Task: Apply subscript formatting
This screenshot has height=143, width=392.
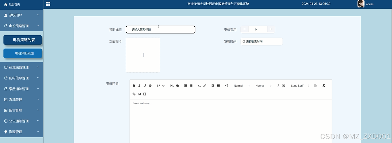Action: point(199,86)
